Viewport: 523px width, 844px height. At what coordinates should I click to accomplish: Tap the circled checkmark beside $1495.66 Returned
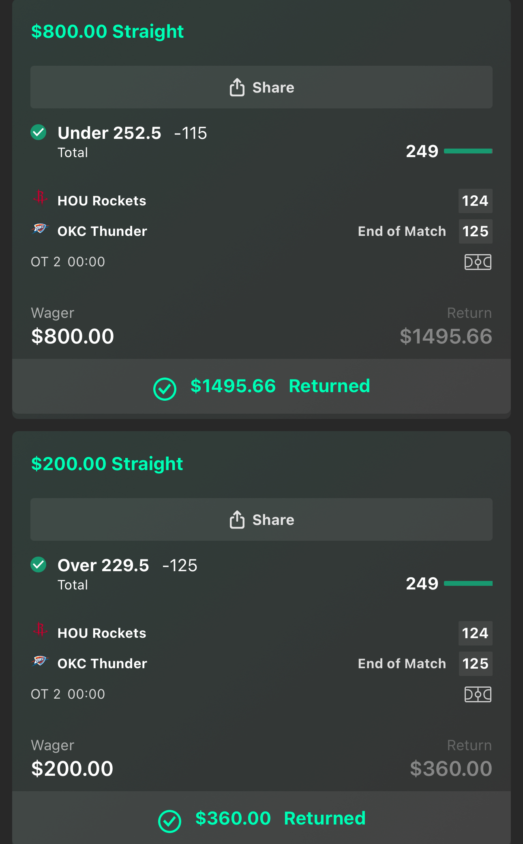(165, 389)
